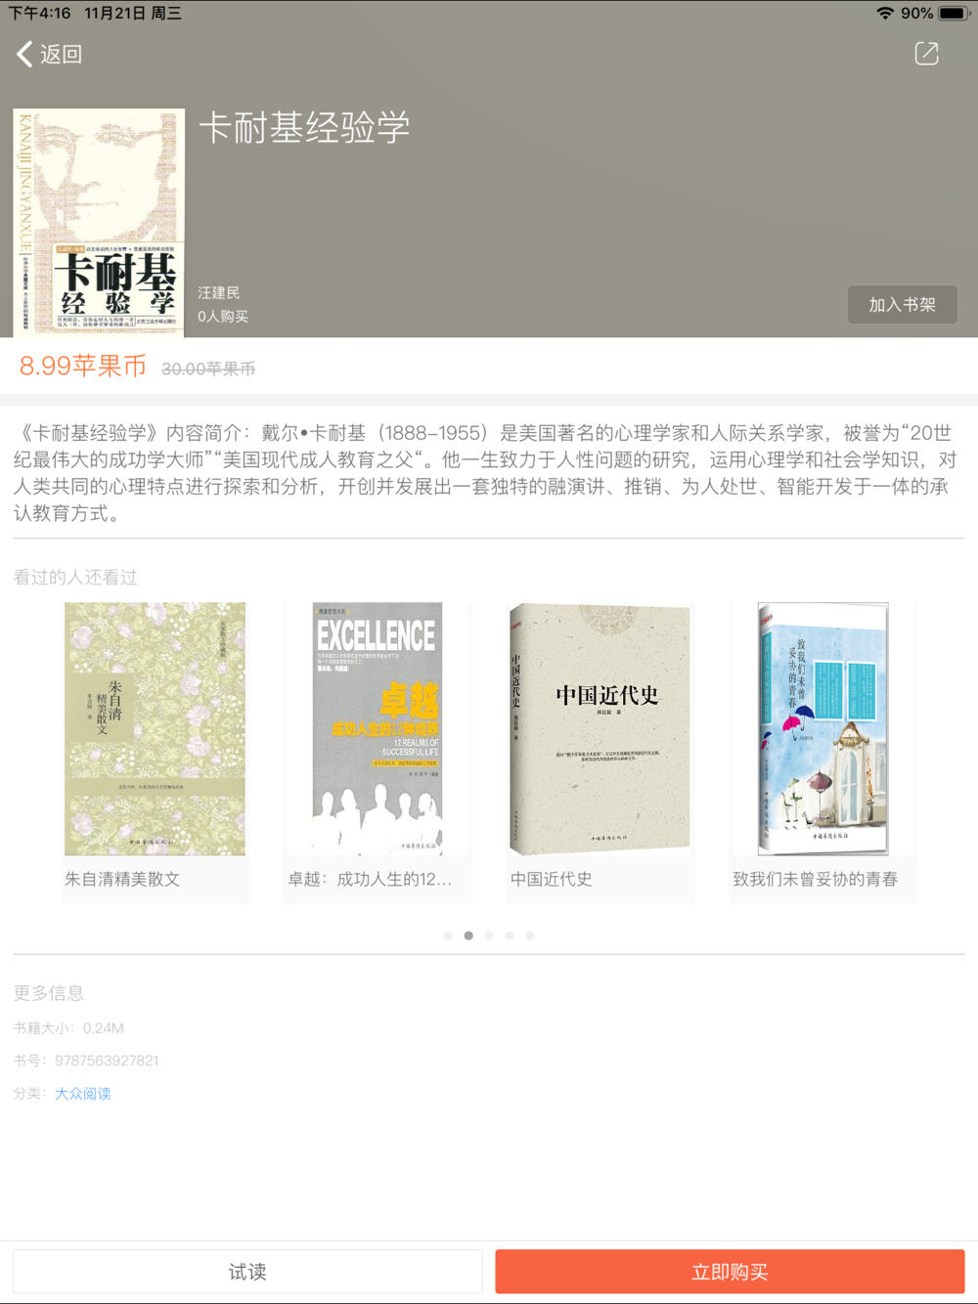
Task: Open 致我们未曾妥协的青春 book cover
Action: point(822,729)
